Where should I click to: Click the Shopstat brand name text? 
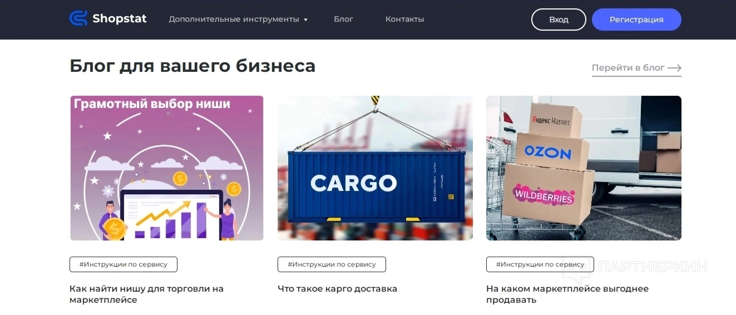pos(120,19)
